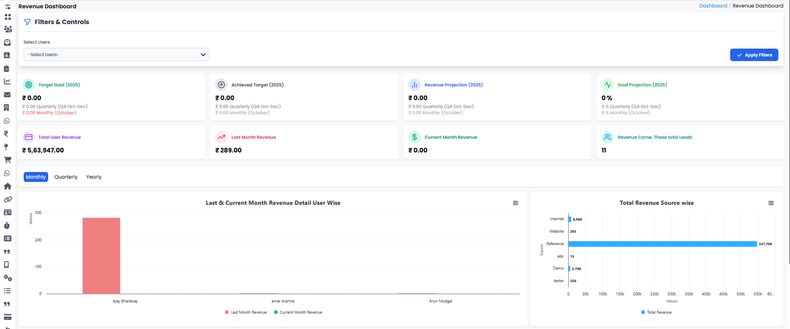Switch to the Yearly tab
Screen dimensions: 790x329
point(94,177)
